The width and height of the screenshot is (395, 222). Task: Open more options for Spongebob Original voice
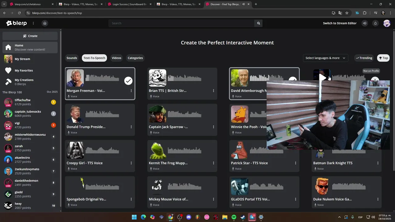click(131, 199)
